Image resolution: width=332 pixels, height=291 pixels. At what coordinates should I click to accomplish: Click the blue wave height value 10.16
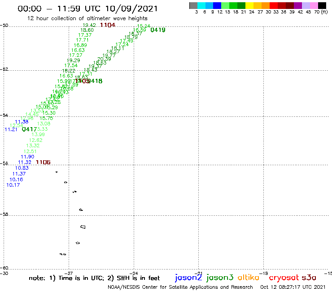[x=16, y=180]
